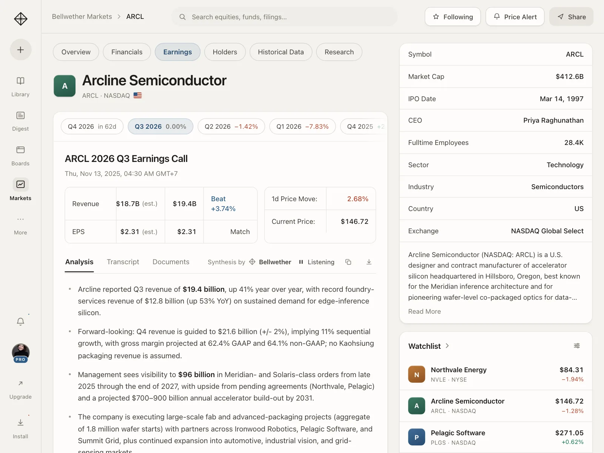The width and height of the screenshot is (604, 453).
Task: Click the ARCL 2026 Q3 Earnings Call heading
Action: 126,159
